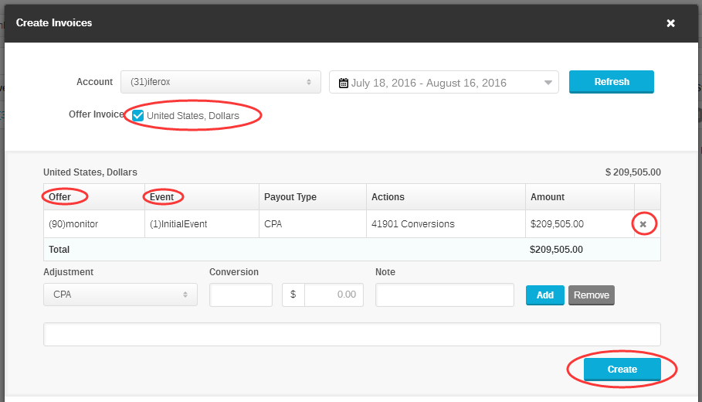702x402 pixels.
Task: Click the Refresh button
Action: [x=611, y=82]
